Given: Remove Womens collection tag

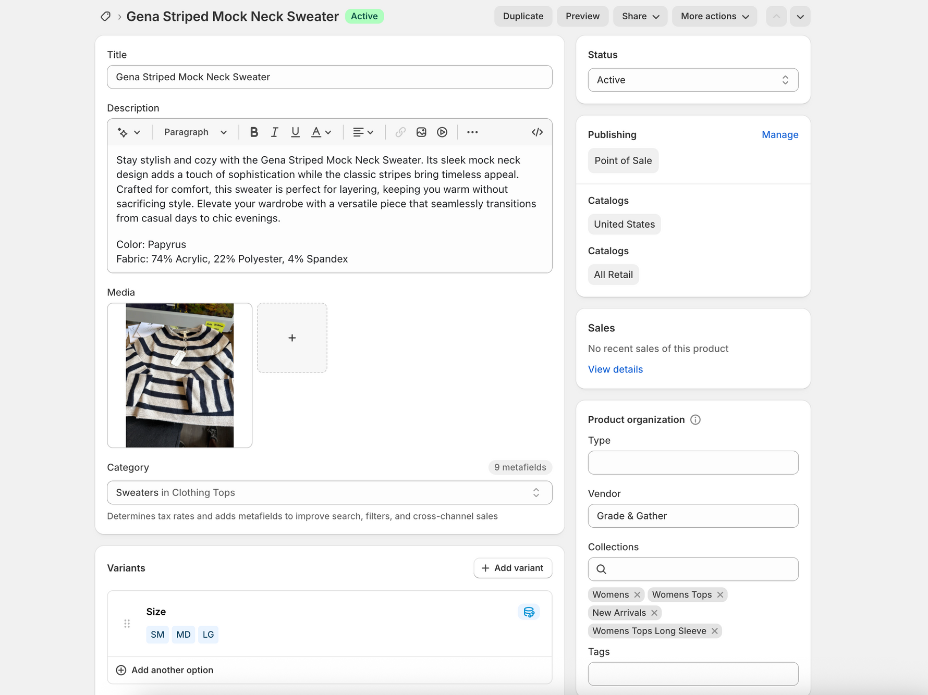Looking at the screenshot, I should [637, 595].
